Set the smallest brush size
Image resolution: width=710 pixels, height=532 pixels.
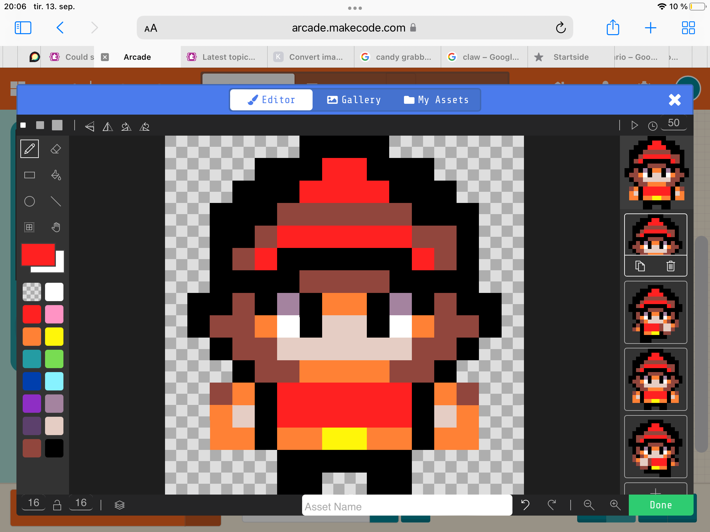23,125
